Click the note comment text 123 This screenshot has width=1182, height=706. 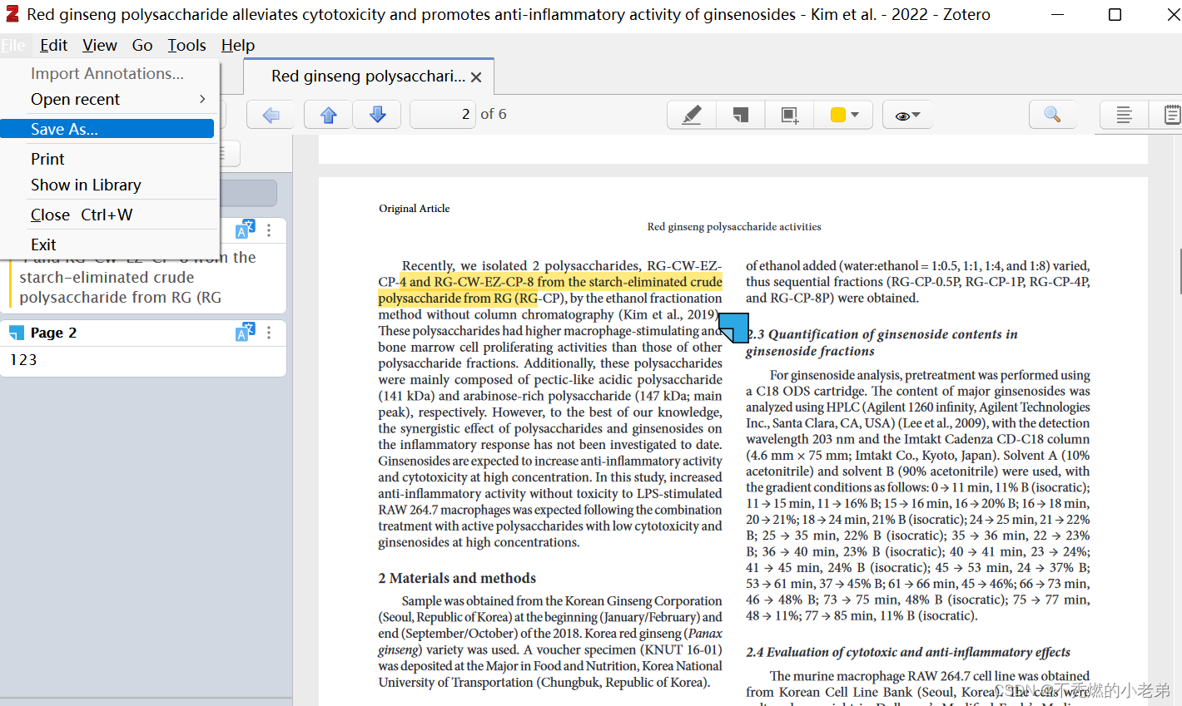pos(23,360)
